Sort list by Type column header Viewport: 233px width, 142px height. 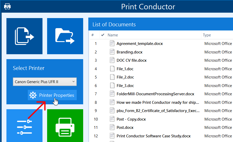[207, 35]
